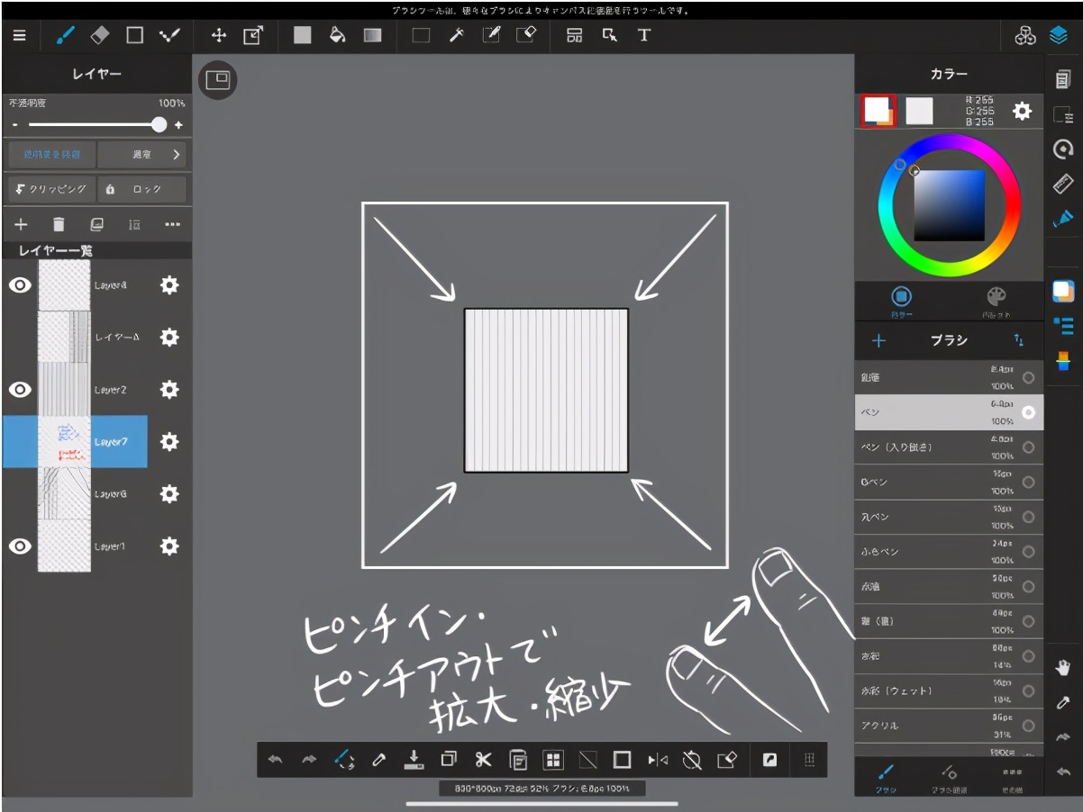
Task: Delete layer using the trash can icon
Action: click(59, 224)
